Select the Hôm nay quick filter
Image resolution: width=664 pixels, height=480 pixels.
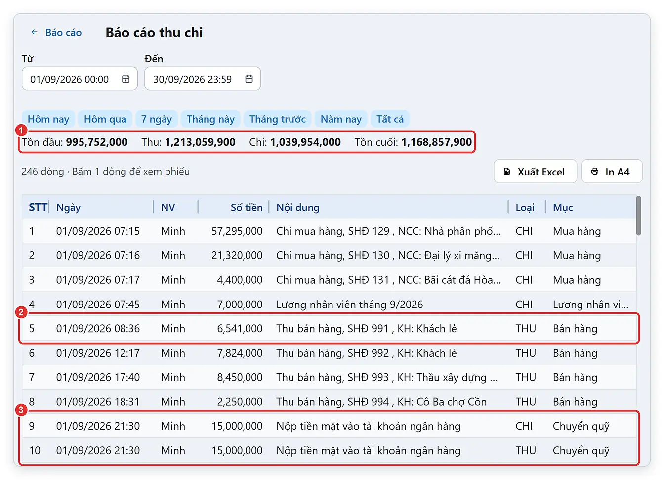click(48, 119)
